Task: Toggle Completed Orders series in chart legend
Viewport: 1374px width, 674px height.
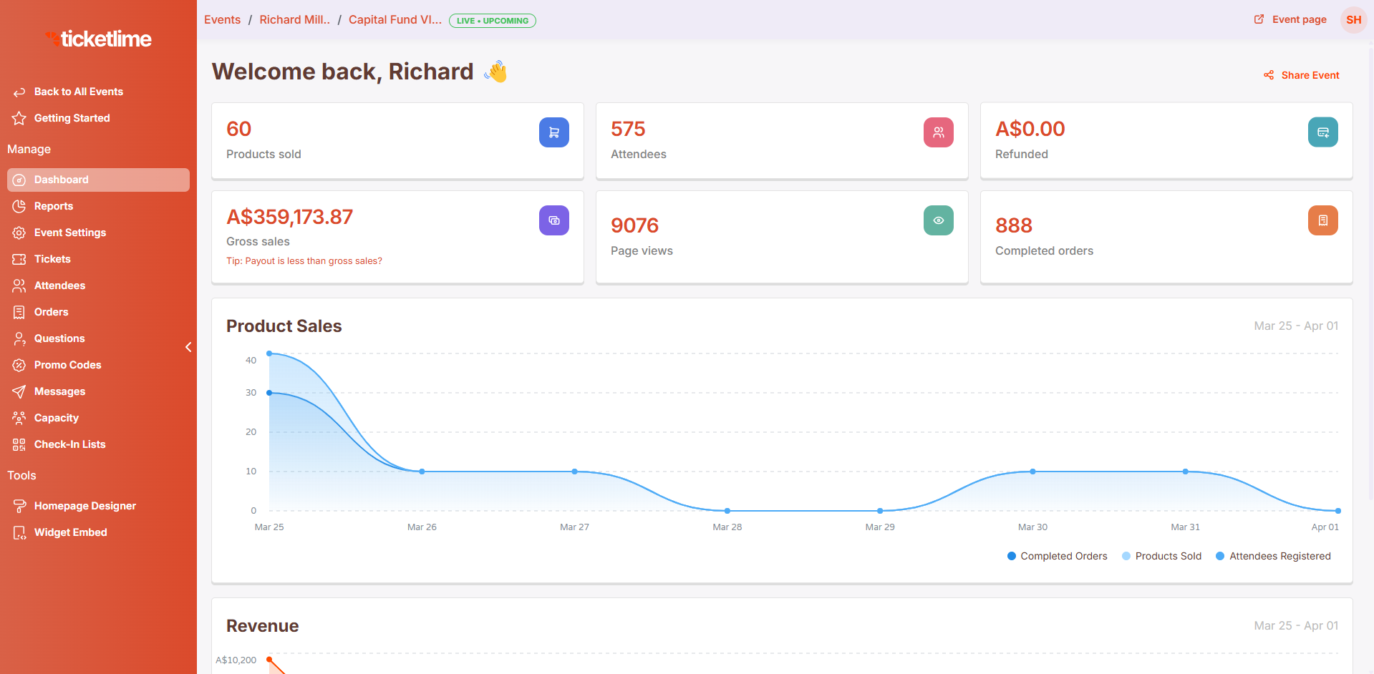Action: 1057,556
